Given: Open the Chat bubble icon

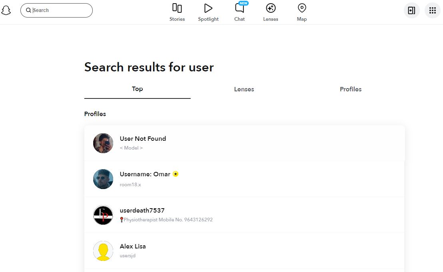Looking at the screenshot, I should 239,8.
